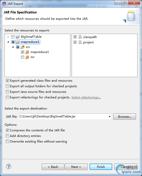Click the mr package icon
142x176 pixels.
click(27, 57)
